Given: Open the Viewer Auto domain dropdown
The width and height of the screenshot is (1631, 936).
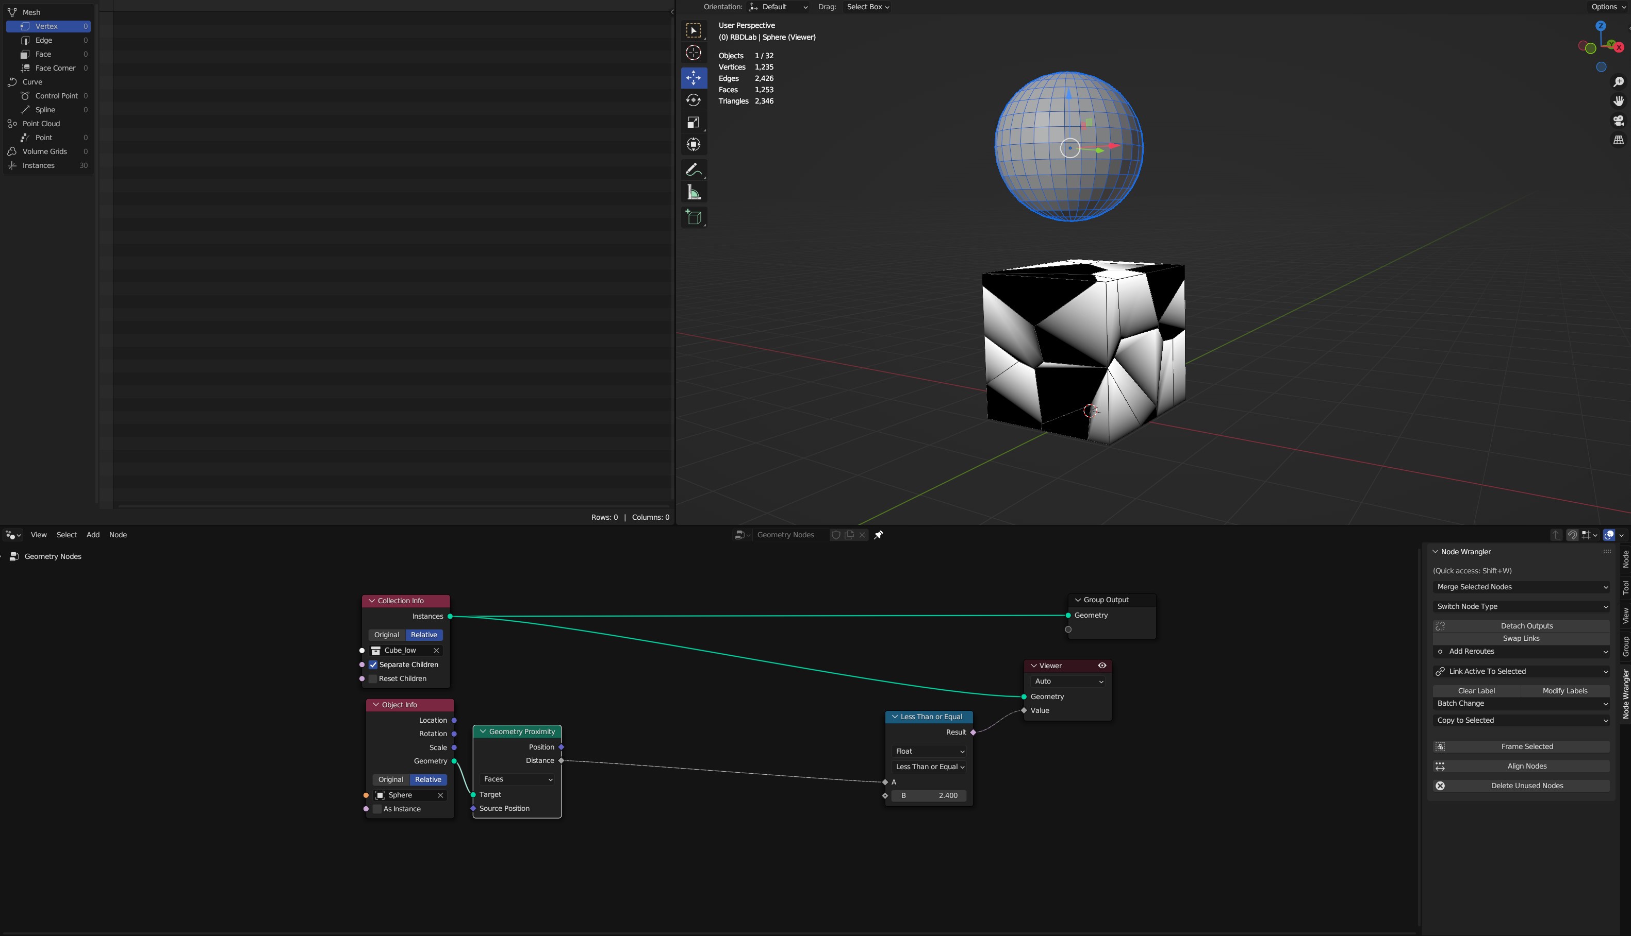Looking at the screenshot, I should [1067, 682].
